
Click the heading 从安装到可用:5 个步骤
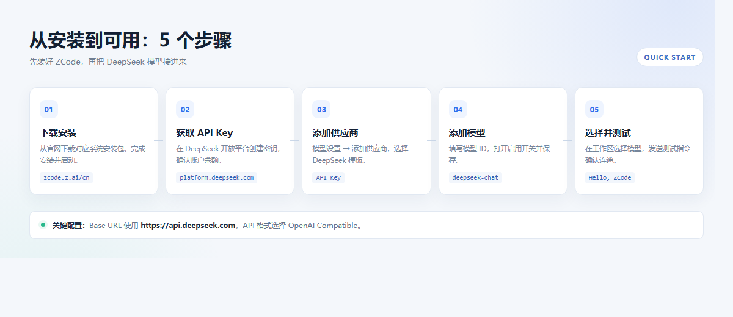pos(131,40)
